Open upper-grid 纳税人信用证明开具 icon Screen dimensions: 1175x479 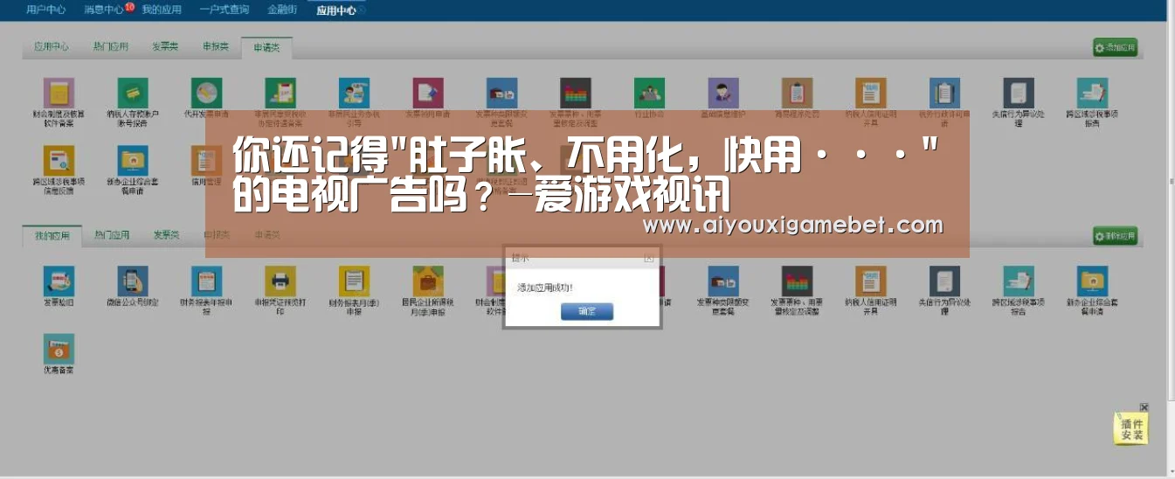(871, 93)
